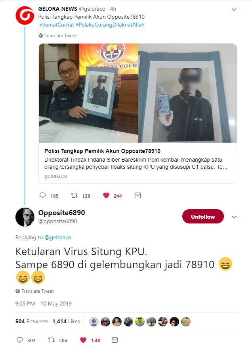Image resolution: width=252 pixels, height=355 pixels.
Task: Click the reply icon under the Gelora News tweet
Action: pyautogui.click(x=42, y=195)
